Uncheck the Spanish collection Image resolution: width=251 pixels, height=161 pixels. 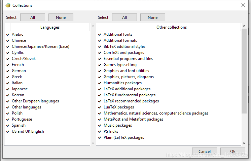tap(8, 125)
